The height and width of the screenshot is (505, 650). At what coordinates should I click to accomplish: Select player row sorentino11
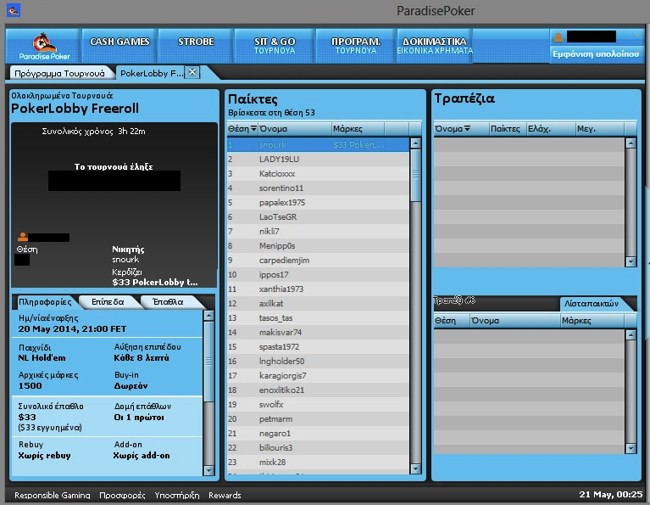coord(318,188)
